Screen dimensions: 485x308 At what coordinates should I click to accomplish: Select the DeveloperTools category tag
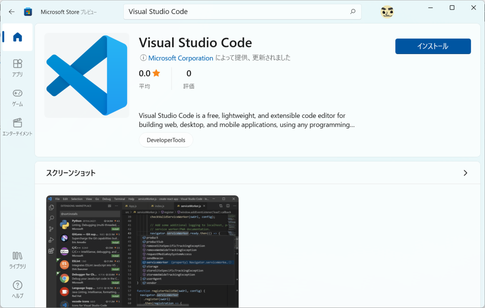pos(166,140)
